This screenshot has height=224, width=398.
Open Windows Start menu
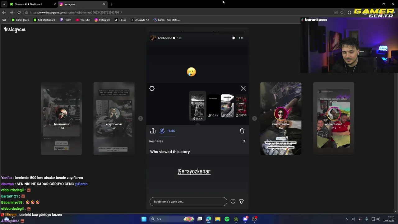[144, 219]
